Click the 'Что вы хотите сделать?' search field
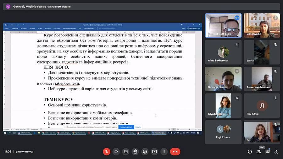 click(106, 29)
